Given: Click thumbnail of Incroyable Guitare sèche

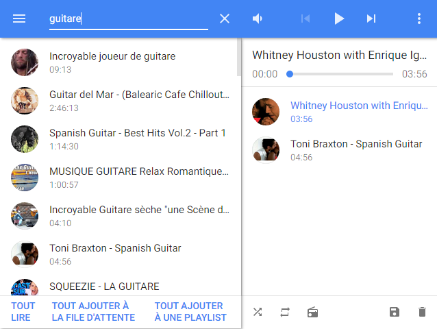Looking at the screenshot, I should pos(25,216).
